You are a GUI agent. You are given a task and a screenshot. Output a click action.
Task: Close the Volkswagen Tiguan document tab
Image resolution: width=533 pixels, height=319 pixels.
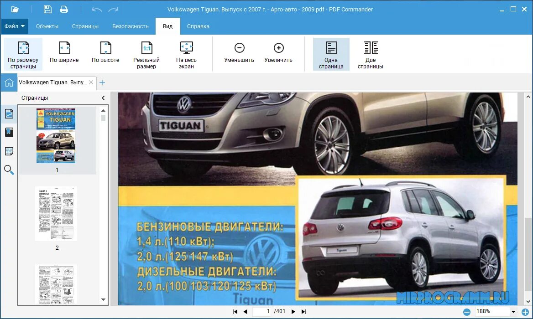click(91, 82)
